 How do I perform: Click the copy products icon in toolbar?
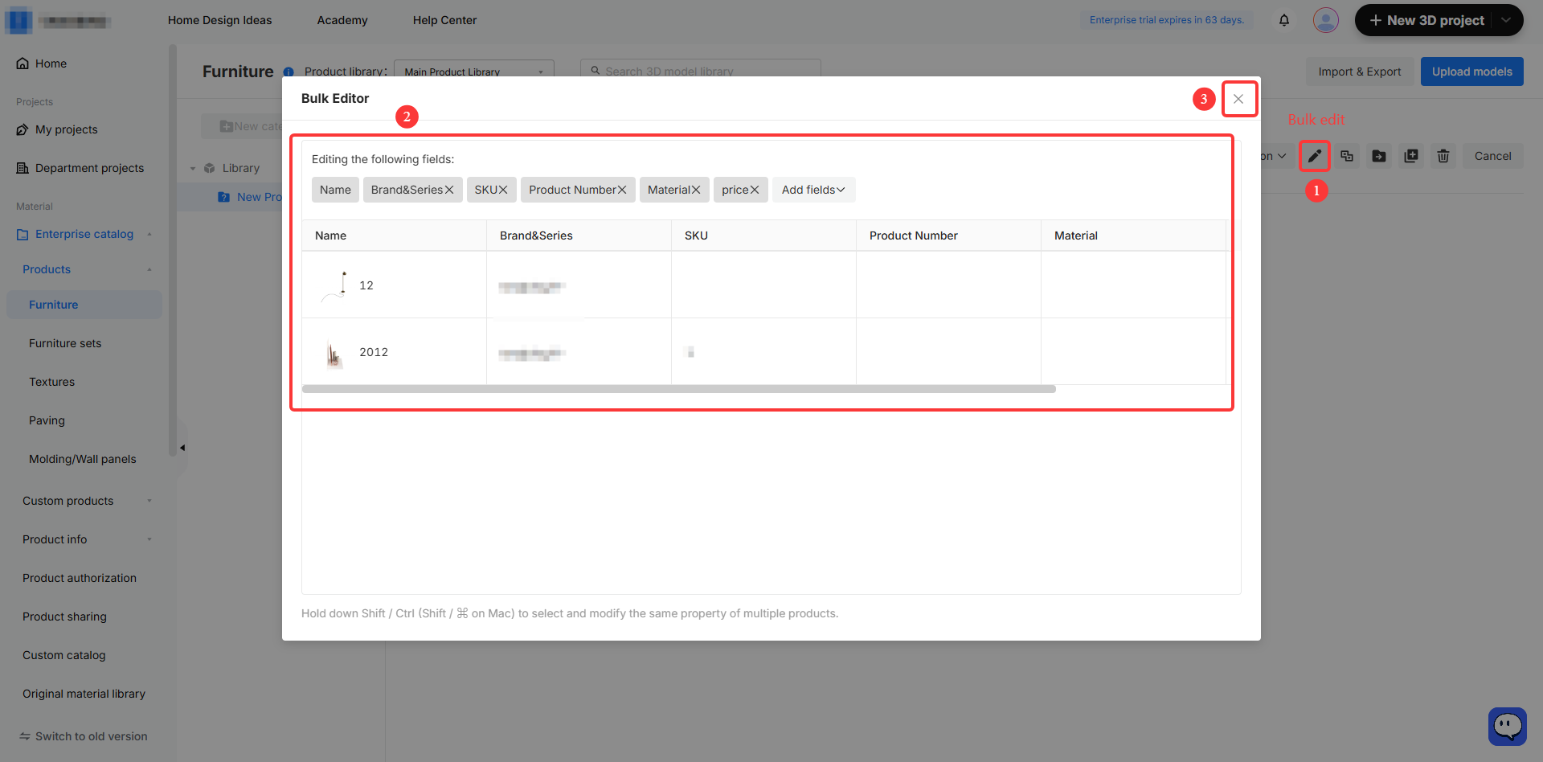click(1347, 156)
